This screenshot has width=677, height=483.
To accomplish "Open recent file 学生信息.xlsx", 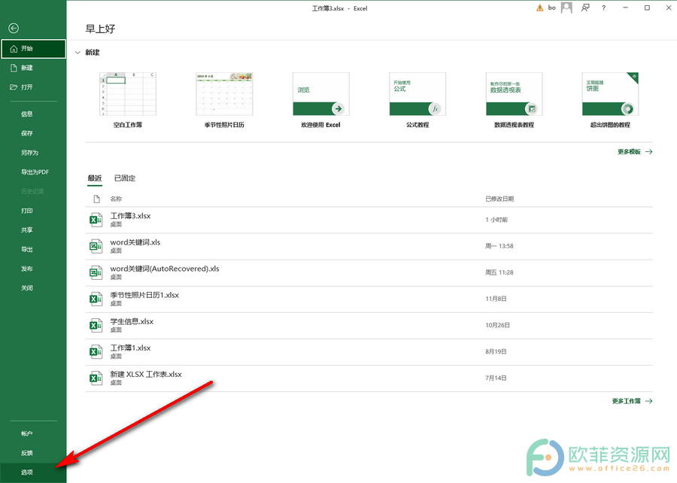I will (x=369, y=326).
